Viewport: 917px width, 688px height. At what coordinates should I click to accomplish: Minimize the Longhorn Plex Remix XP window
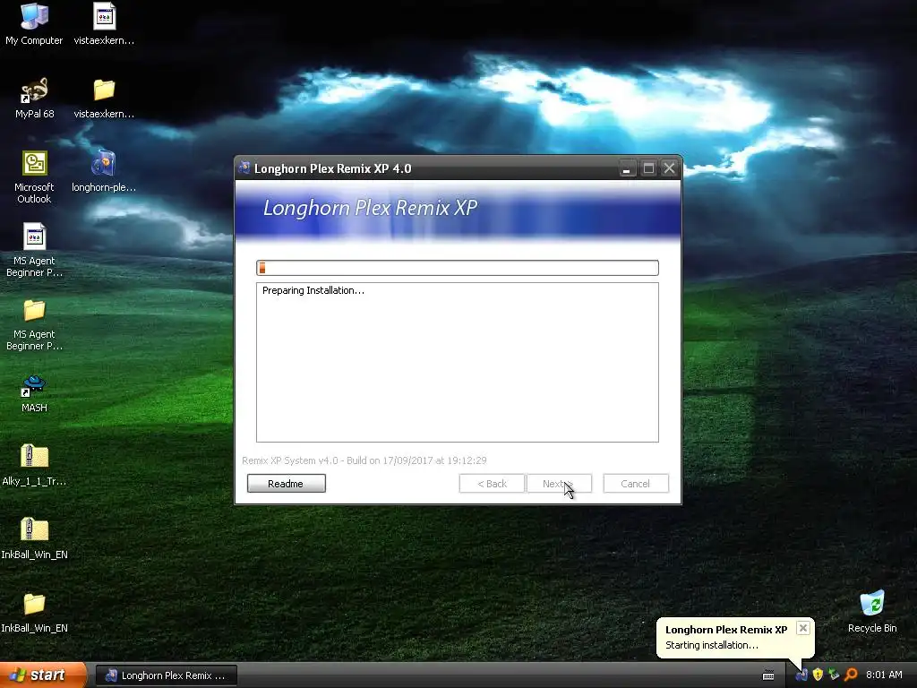point(626,168)
